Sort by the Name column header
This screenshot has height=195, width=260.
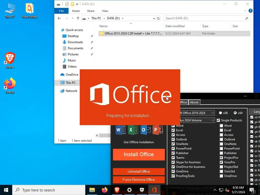coord(131,26)
